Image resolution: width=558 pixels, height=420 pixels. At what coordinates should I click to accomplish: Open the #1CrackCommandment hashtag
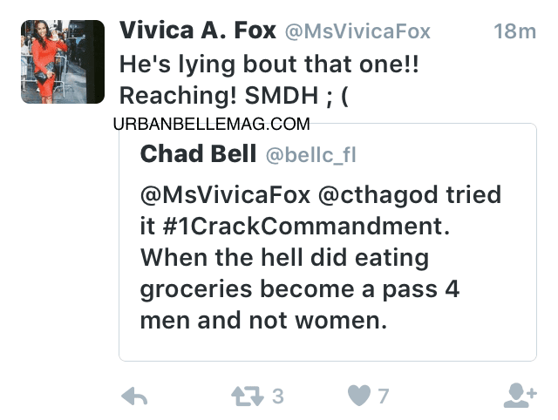(303, 227)
